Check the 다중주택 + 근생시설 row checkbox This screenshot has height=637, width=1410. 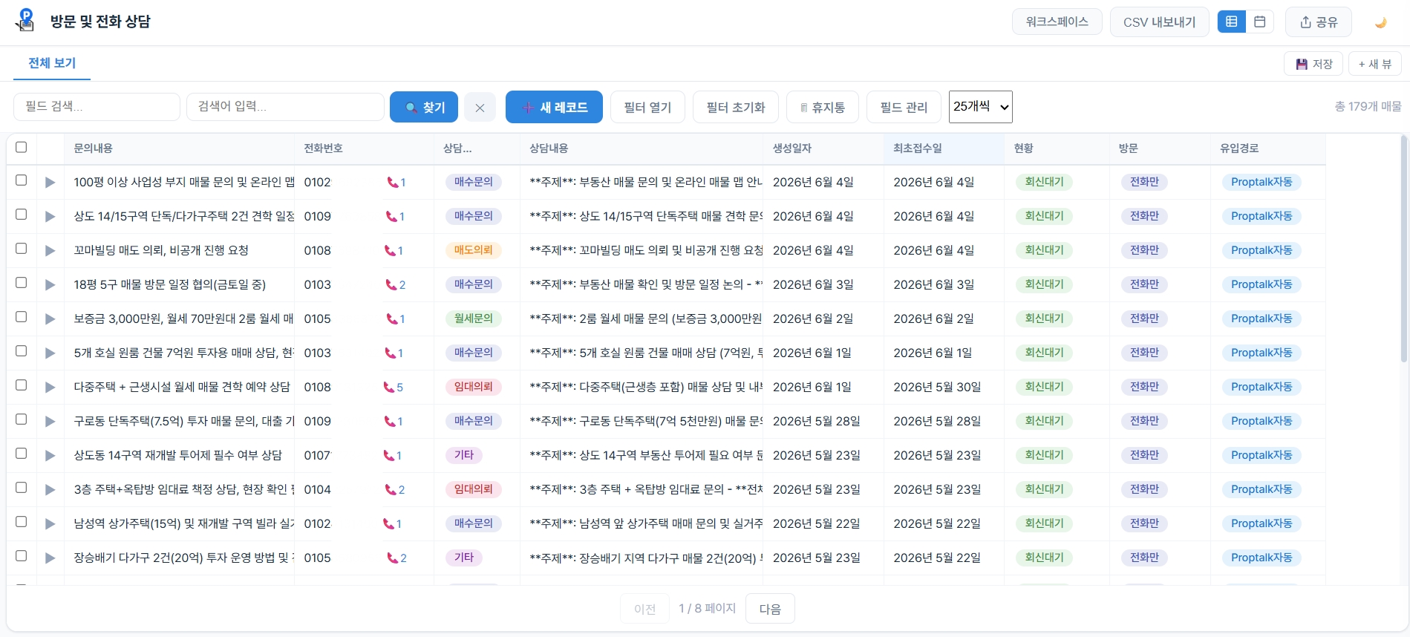pos(22,385)
